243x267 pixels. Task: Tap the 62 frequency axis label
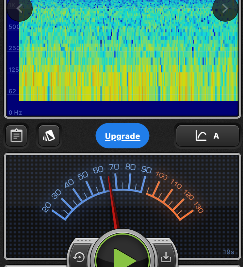click(x=12, y=91)
